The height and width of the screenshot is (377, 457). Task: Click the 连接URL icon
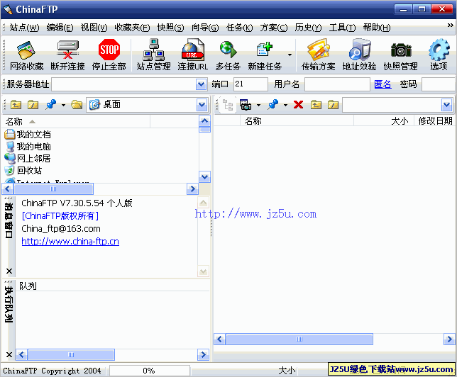click(192, 55)
